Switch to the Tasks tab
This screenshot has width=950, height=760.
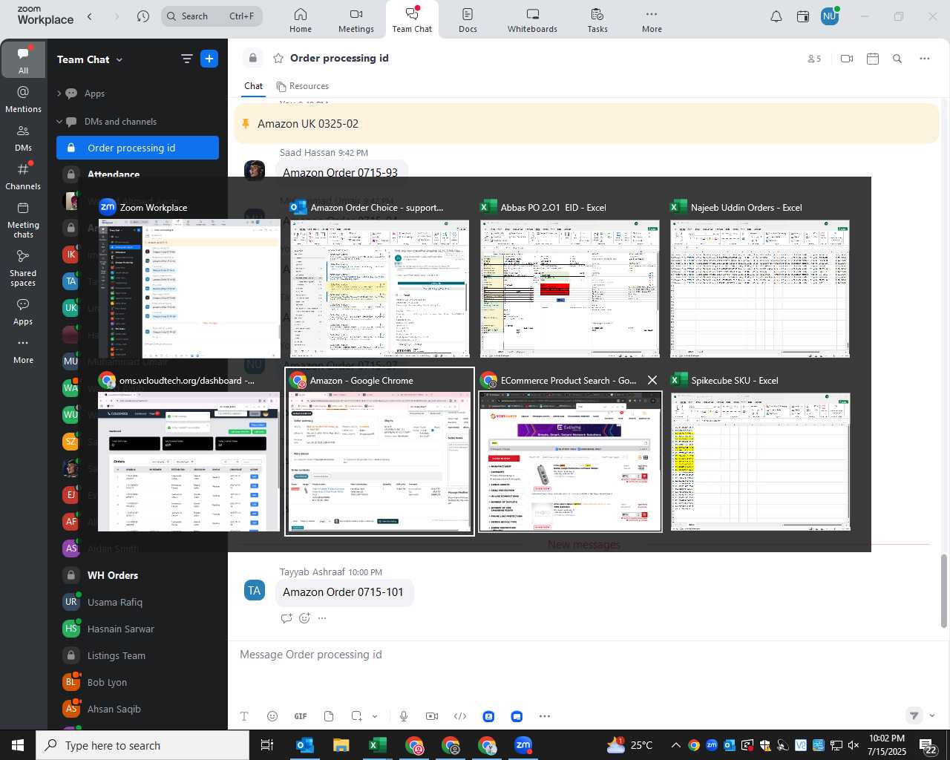[597, 20]
